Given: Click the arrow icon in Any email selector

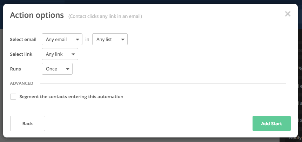Looking at the screenshot, I should point(76,40).
